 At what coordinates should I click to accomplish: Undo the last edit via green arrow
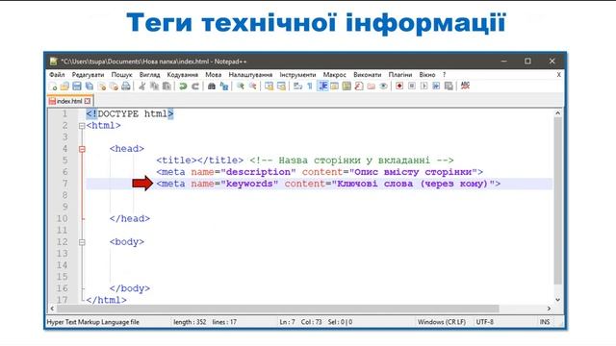click(183, 86)
